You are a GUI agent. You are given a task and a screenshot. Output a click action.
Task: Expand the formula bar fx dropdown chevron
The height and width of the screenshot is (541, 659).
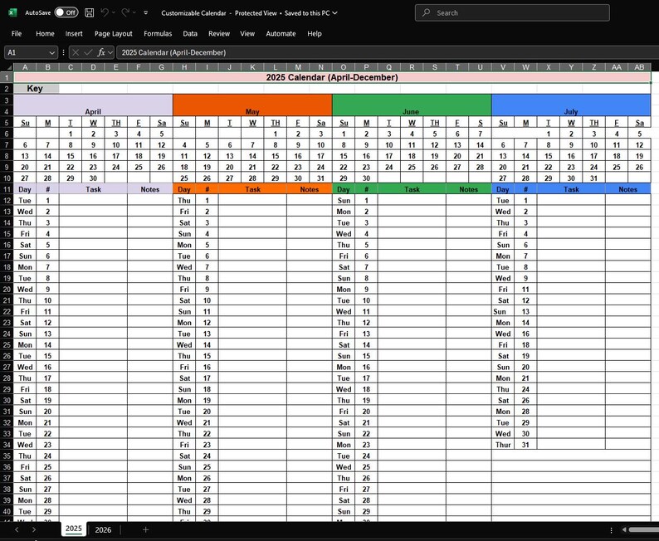click(110, 52)
